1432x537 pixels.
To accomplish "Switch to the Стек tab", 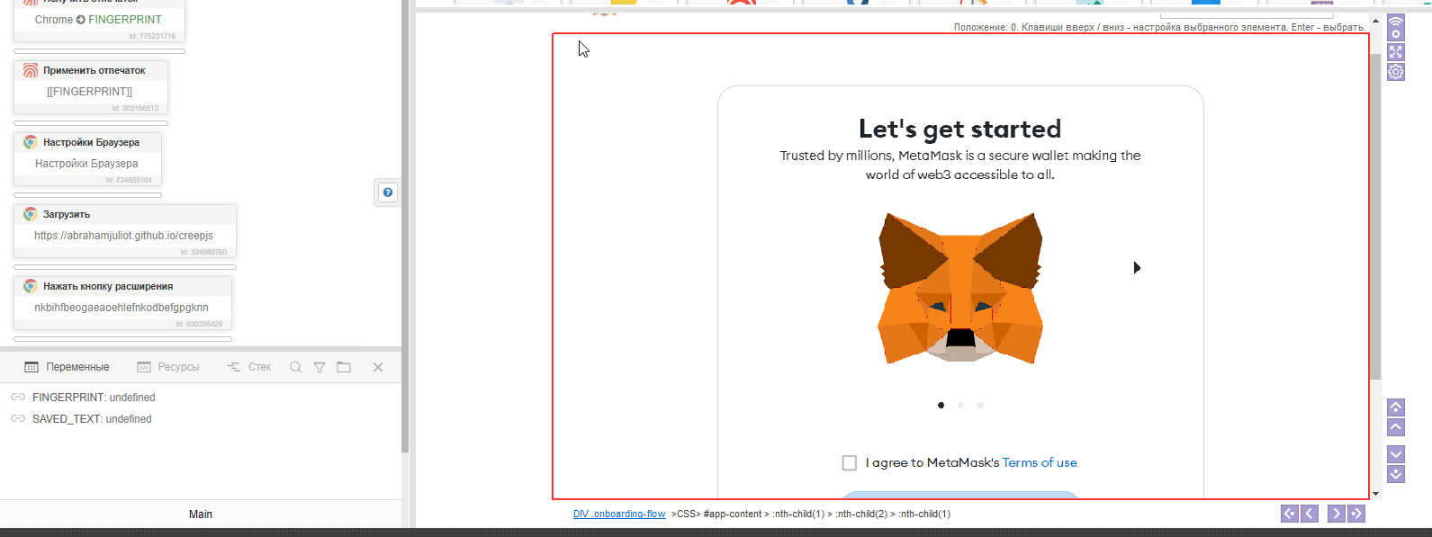I will [x=249, y=367].
